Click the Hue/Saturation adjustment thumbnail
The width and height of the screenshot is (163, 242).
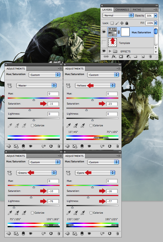[x=112, y=32]
